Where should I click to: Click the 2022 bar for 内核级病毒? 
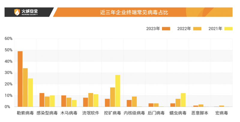pos(134,102)
